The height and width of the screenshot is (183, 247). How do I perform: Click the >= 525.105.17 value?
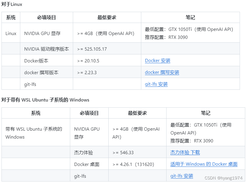(92, 49)
